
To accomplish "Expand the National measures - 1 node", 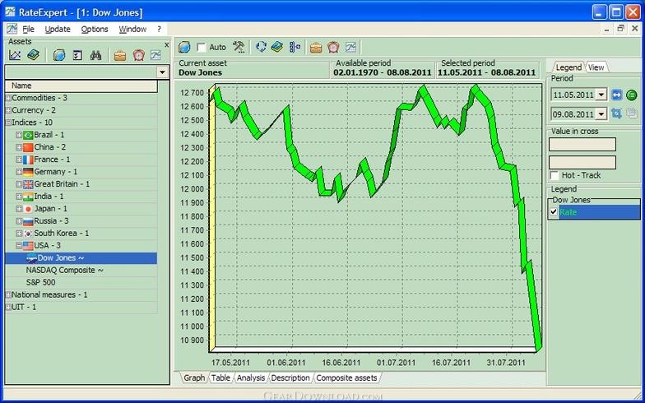I will click(x=8, y=294).
